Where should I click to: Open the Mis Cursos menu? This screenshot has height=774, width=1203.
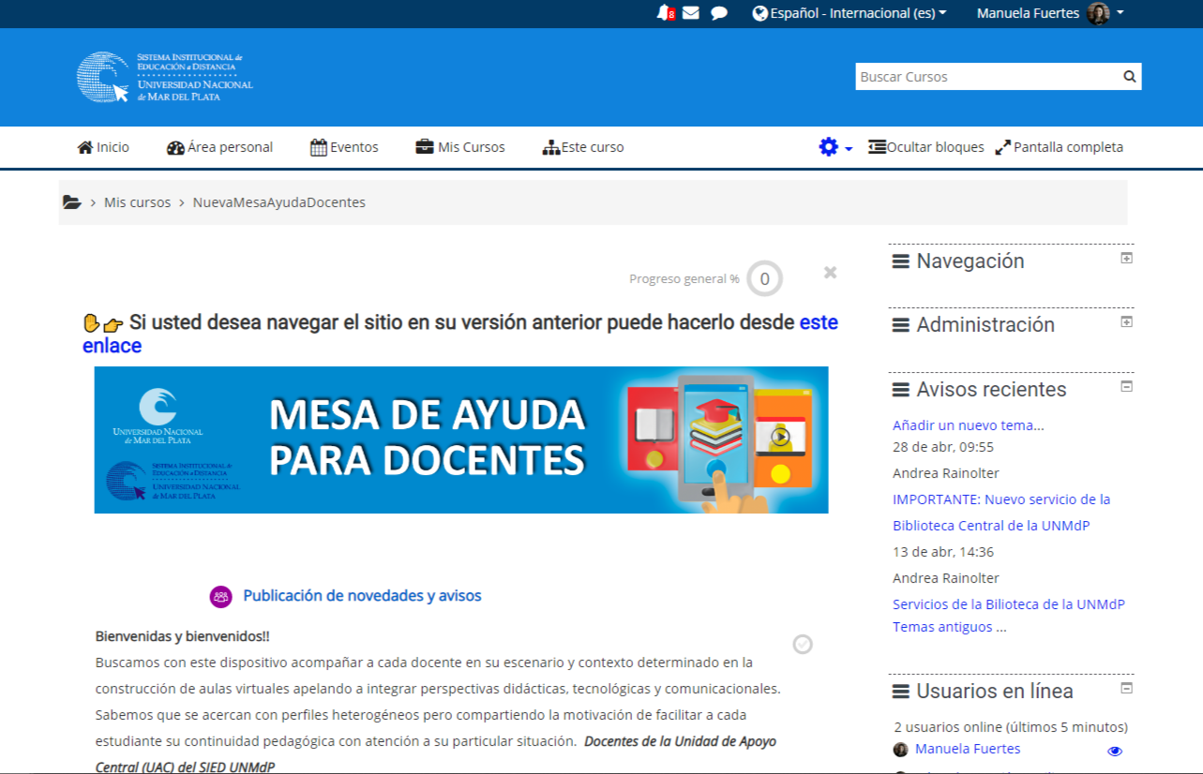pos(460,147)
